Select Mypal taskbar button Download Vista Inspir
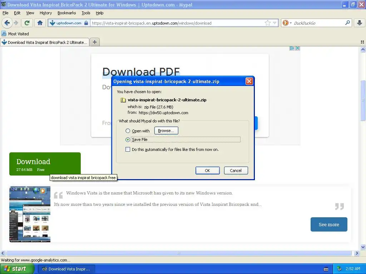The image size is (366, 274). pyautogui.click(x=66, y=269)
